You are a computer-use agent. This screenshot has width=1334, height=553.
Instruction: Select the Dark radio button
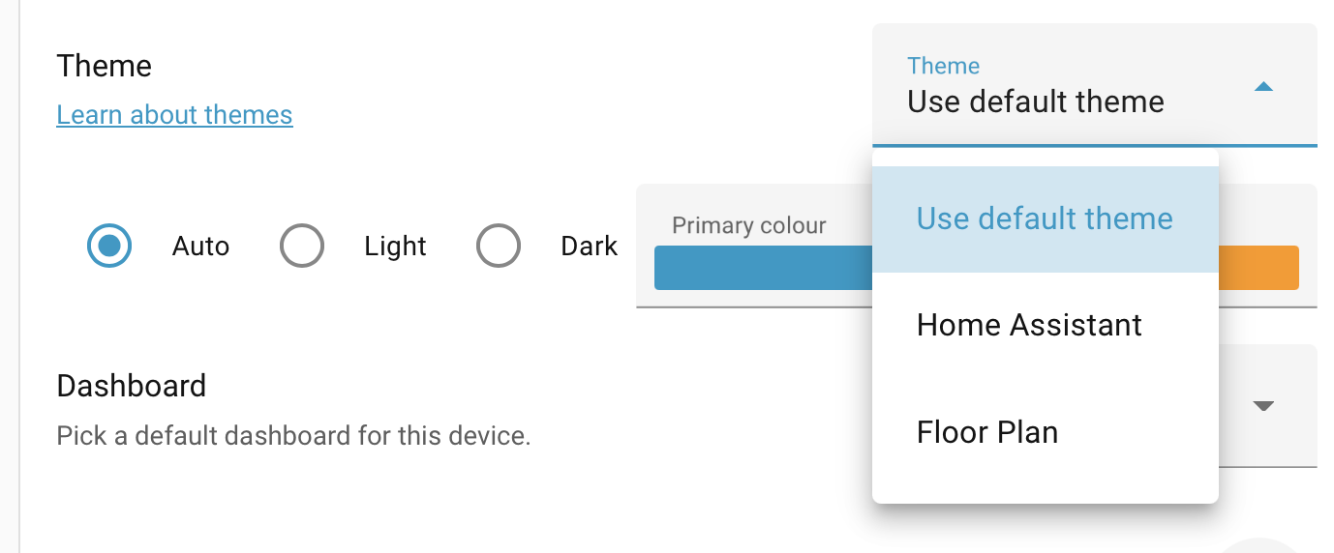(499, 247)
